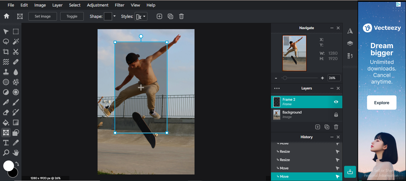Select the Fill bucket tool
Screen dimensions: 406x181
click(6, 122)
